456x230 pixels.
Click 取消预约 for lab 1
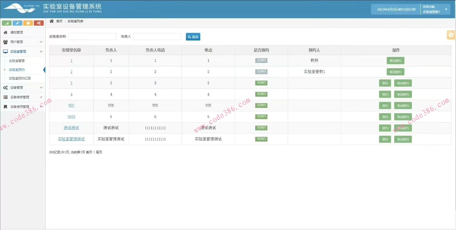[x=395, y=61]
